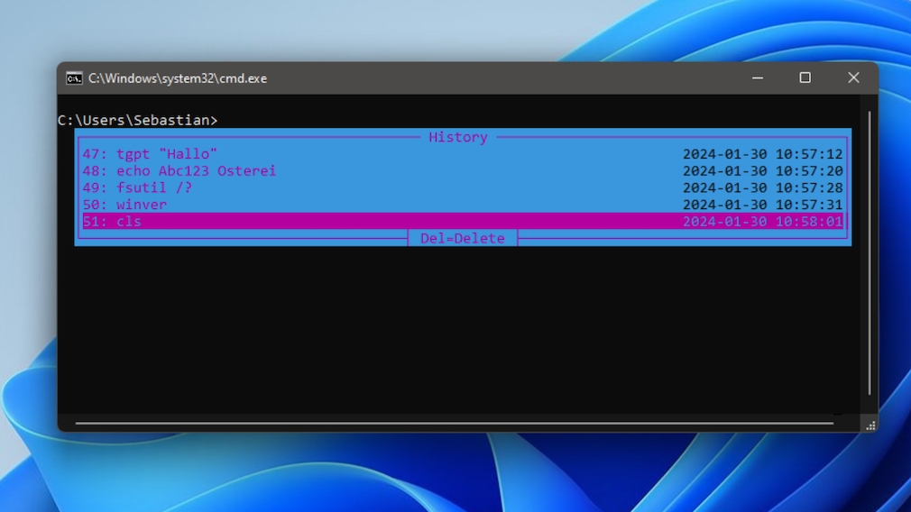Click the vertical scrollbar of the console
The image size is (911, 512).
pos(870,253)
